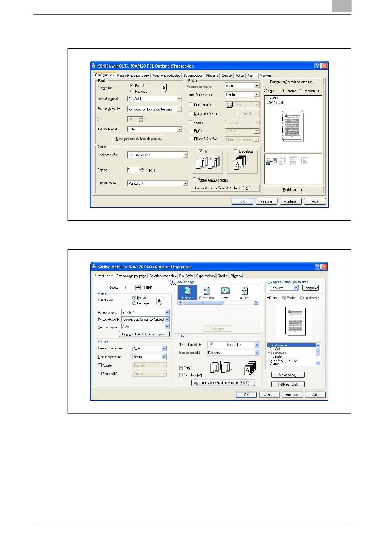Click Annuler button in PS dialog
The width and height of the screenshot is (368, 535).
tap(269, 394)
